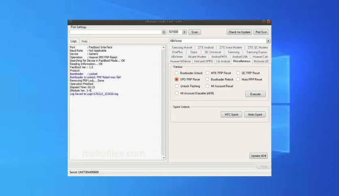Select the OnePlus tab
This screenshot has height=196, width=339.
pyautogui.click(x=177, y=52)
